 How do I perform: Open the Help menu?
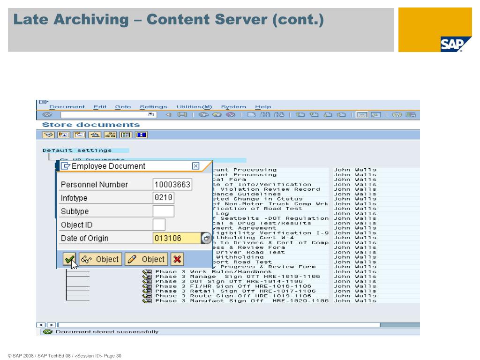click(x=263, y=107)
